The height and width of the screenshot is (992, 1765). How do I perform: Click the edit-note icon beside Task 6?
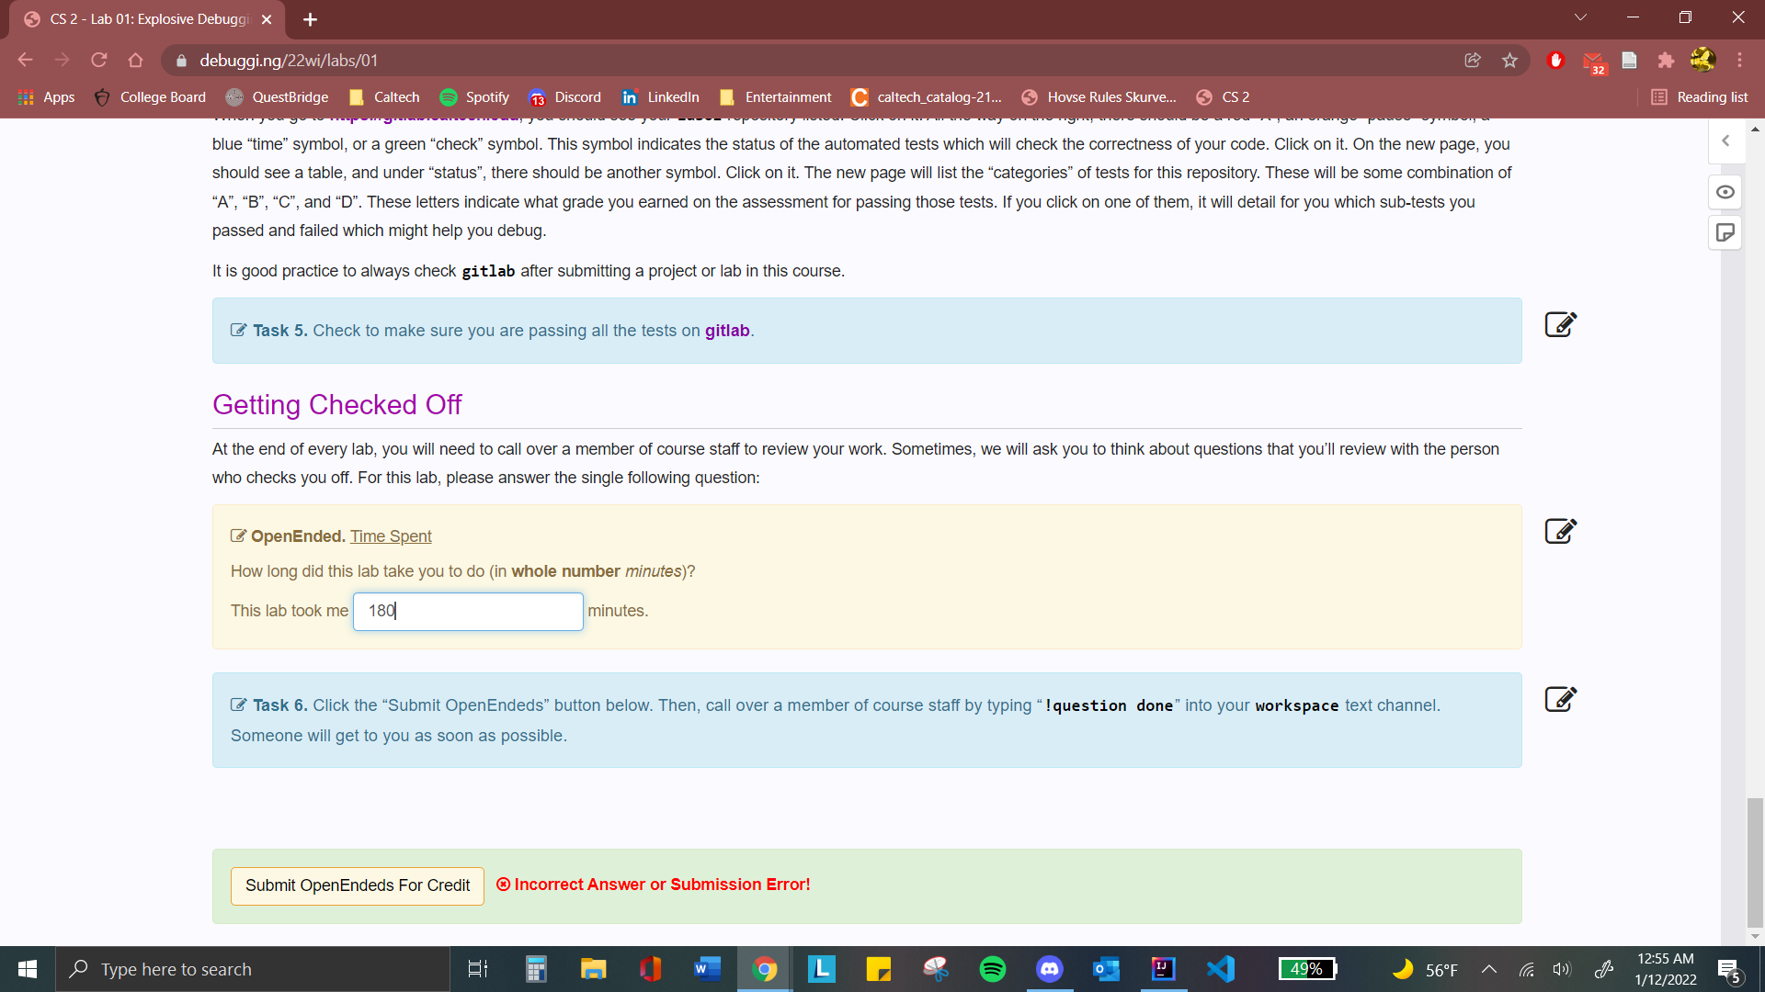click(x=1560, y=700)
